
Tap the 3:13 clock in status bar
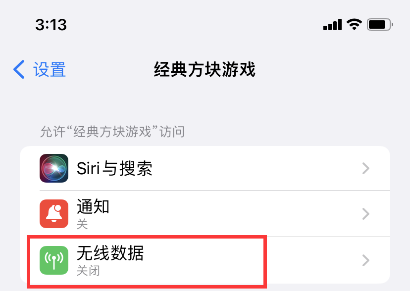(51, 25)
